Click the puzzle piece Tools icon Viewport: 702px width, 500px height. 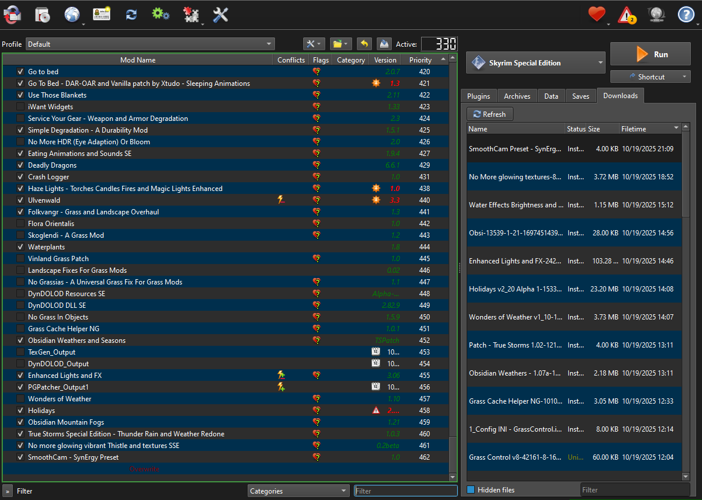click(190, 15)
